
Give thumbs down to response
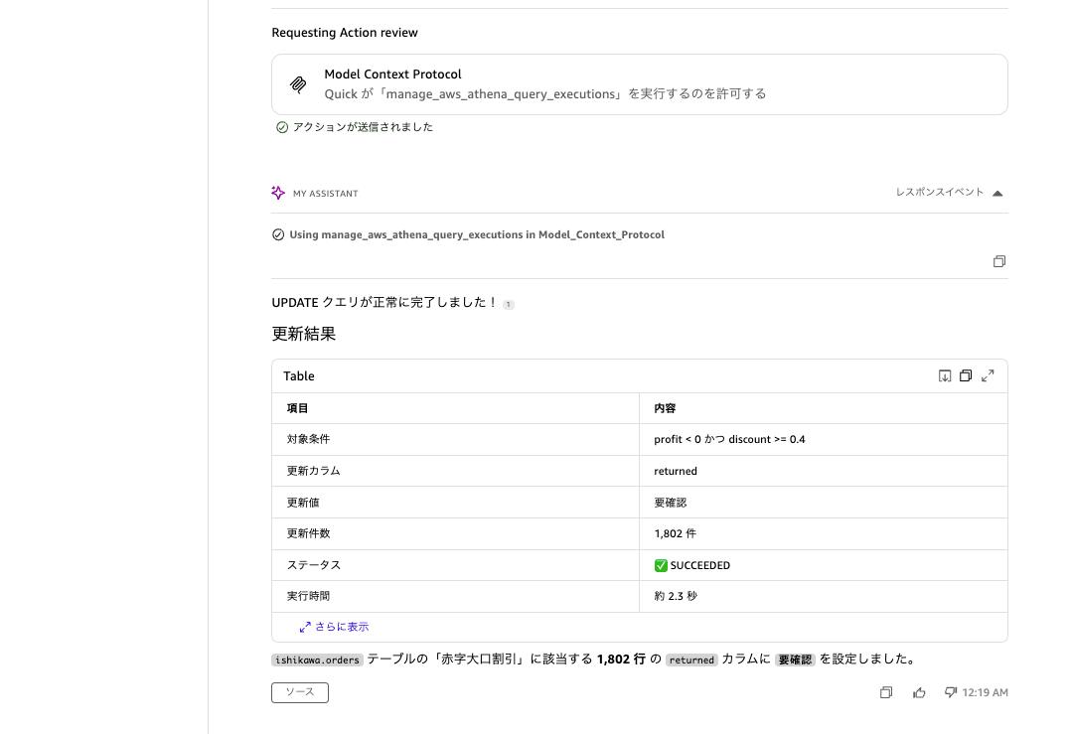click(950, 692)
